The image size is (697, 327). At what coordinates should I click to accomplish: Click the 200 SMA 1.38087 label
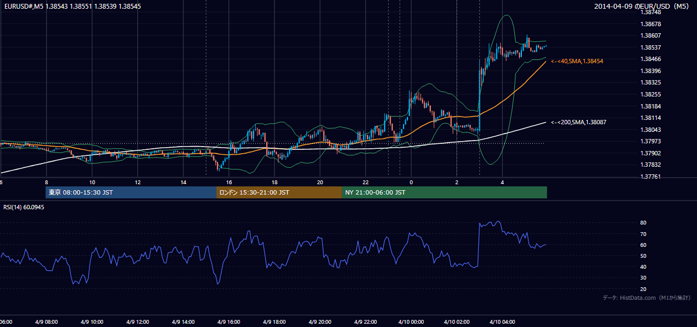click(x=579, y=123)
